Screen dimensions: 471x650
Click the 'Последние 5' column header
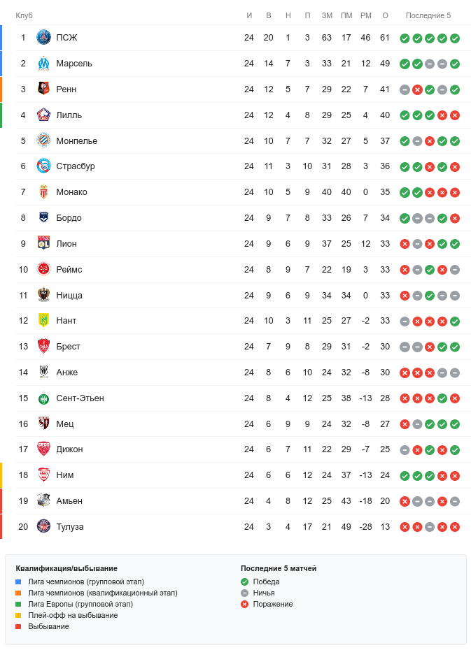[x=428, y=15]
